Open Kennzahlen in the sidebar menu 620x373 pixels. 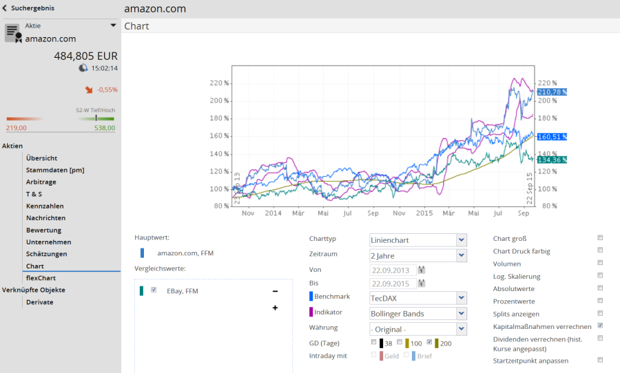click(45, 206)
